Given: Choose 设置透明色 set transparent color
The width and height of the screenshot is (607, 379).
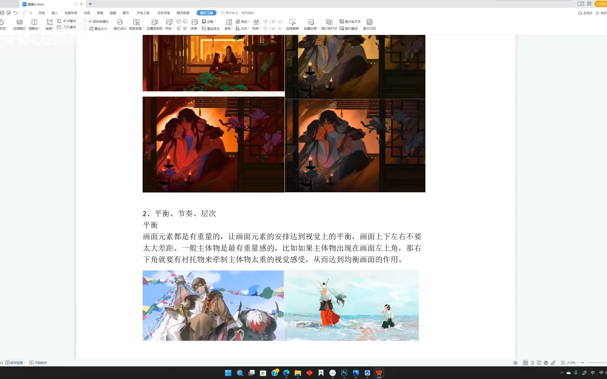Looking at the screenshot, I should tap(155, 25).
